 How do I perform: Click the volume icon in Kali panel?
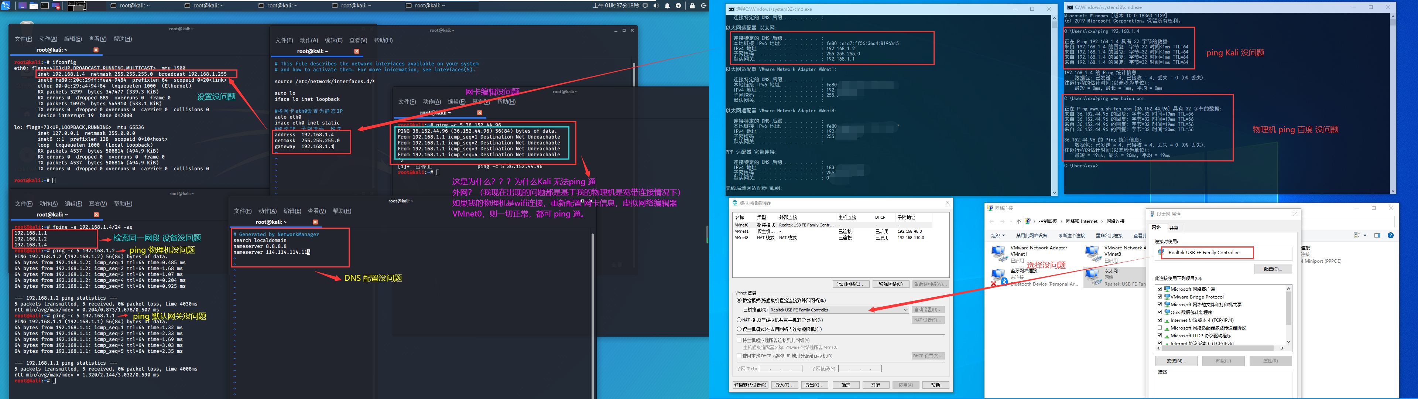pos(656,6)
